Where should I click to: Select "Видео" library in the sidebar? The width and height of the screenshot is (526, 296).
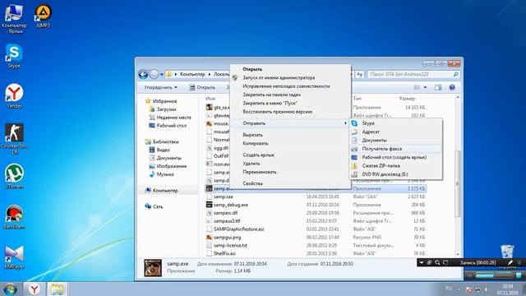coord(159,150)
